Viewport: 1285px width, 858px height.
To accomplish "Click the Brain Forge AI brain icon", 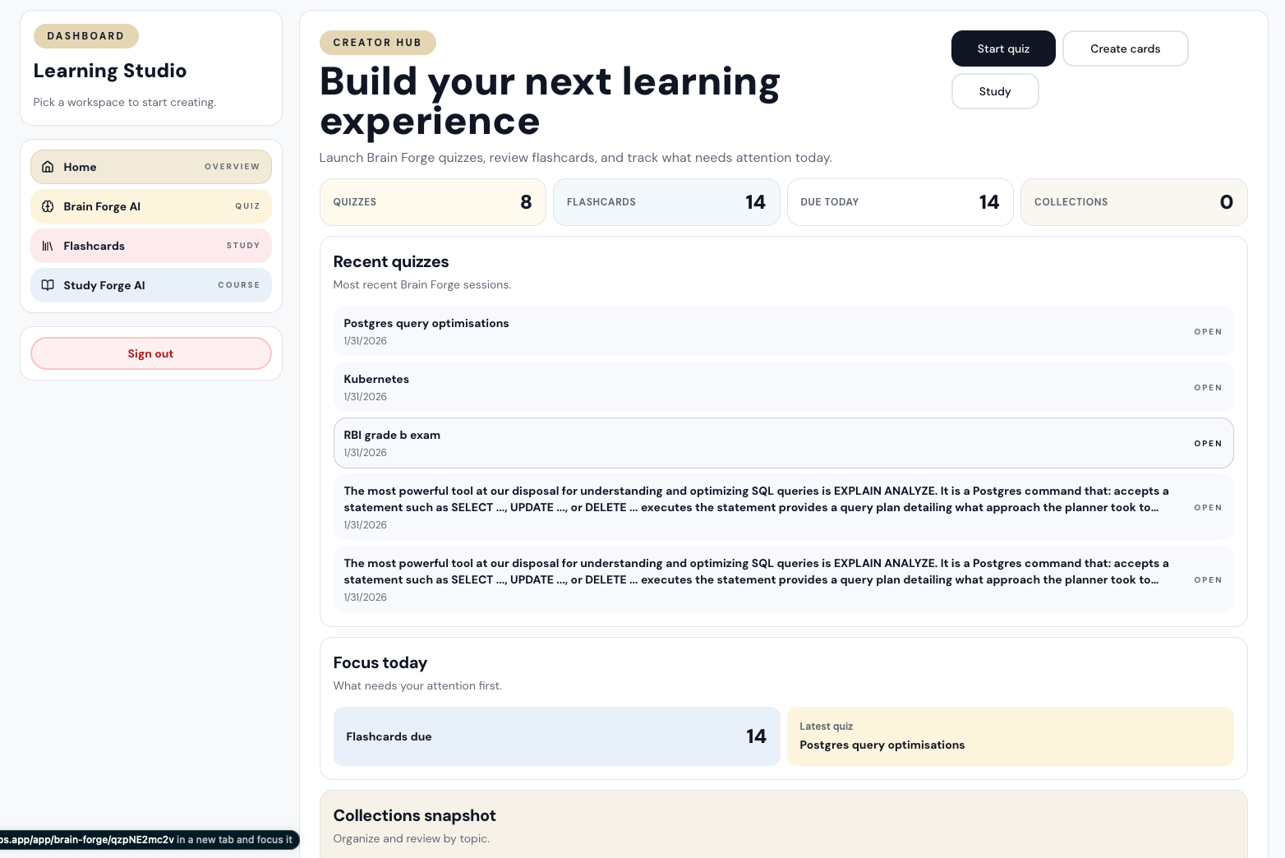I will pos(48,206).
